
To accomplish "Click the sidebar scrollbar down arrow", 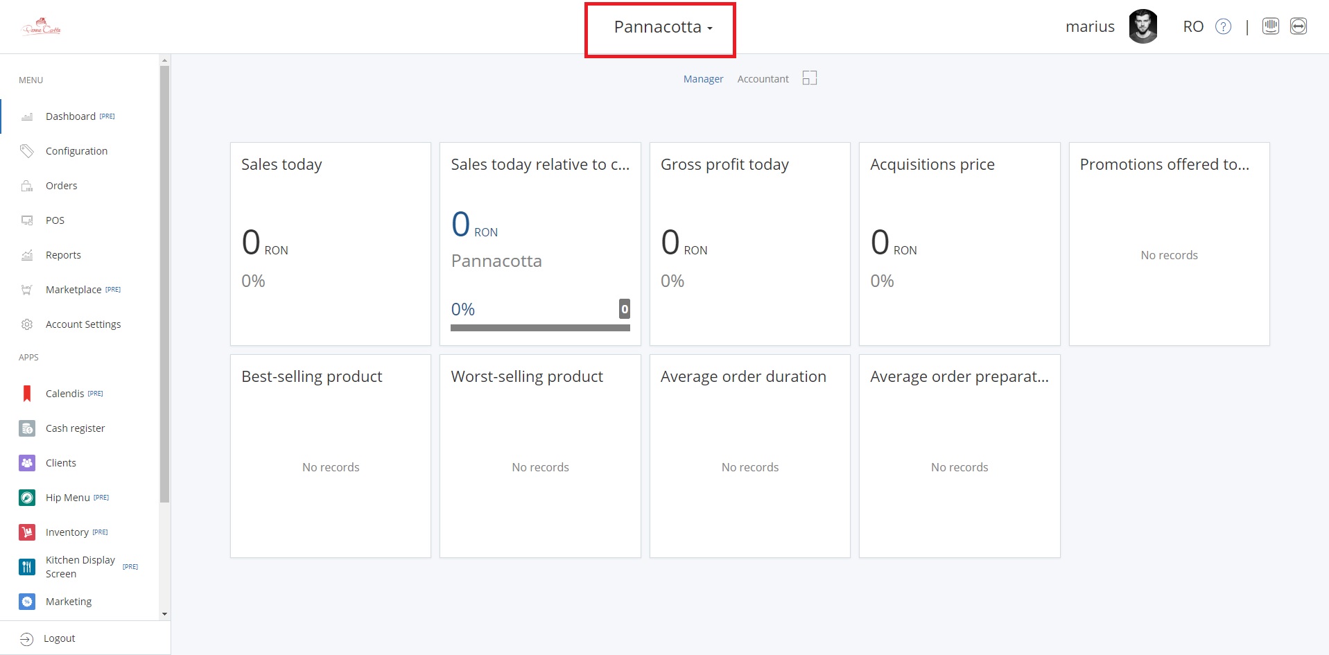I will click(x=164, y=614).
